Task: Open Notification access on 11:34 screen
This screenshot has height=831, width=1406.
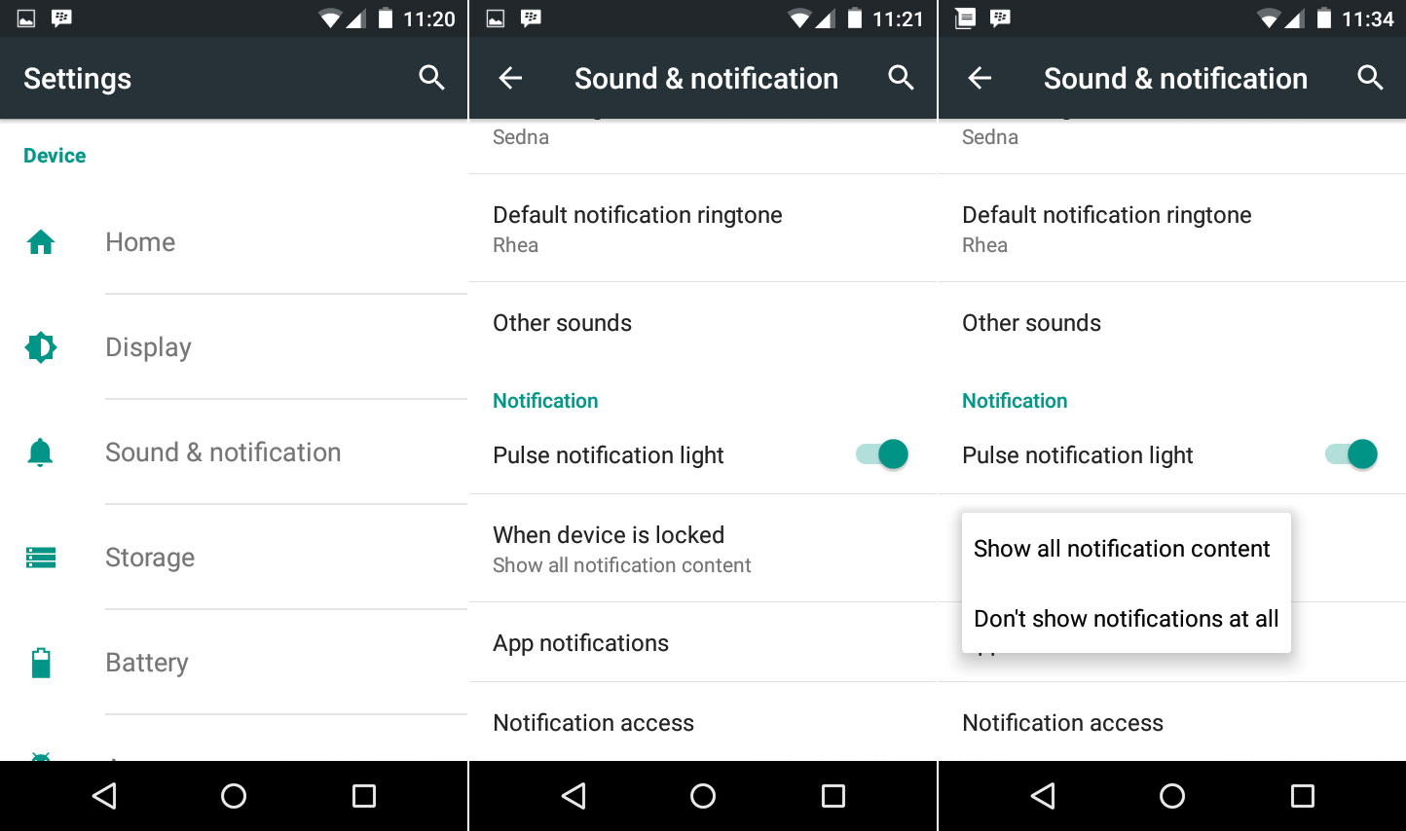Action: click(x=1171, y=723)
